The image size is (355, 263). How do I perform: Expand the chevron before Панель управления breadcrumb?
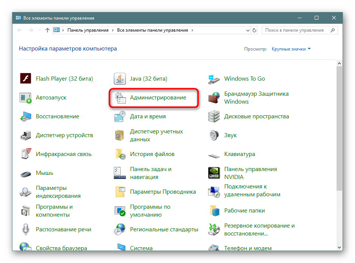63,30
